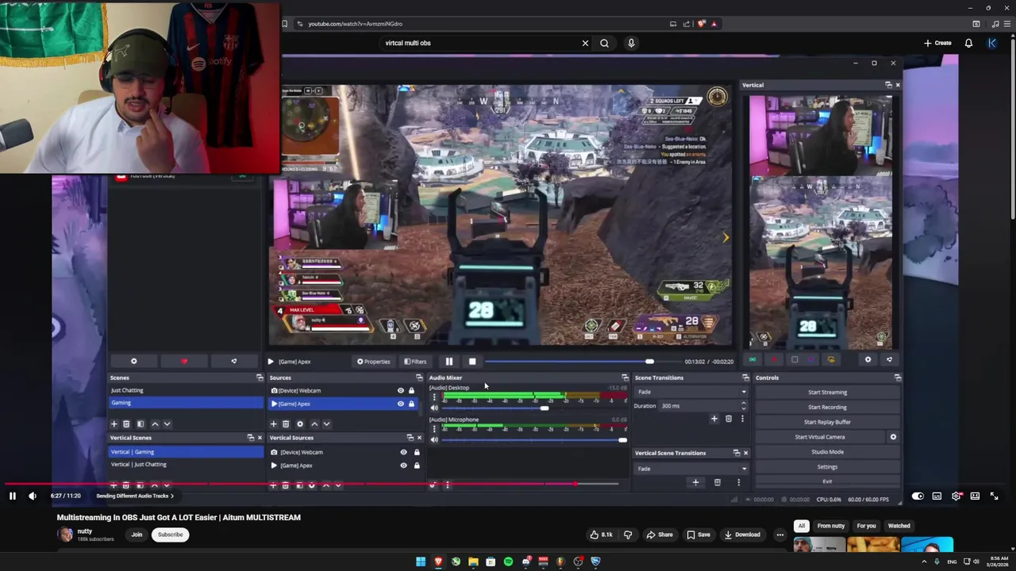Hide the [Game] Apex source in Sources

pos(401,404)
